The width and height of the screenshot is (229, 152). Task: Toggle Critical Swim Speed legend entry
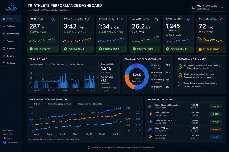88,104
